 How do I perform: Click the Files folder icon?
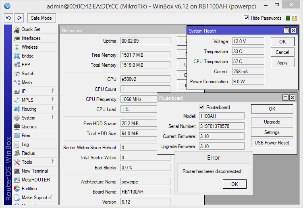[17, 136]
